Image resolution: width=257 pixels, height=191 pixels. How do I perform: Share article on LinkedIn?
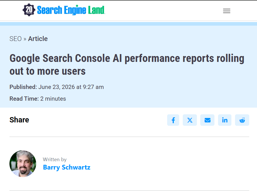point(225,120)
